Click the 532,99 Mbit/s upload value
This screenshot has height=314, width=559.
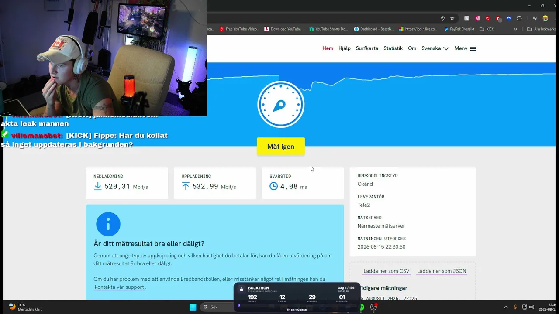pos(214,187)
